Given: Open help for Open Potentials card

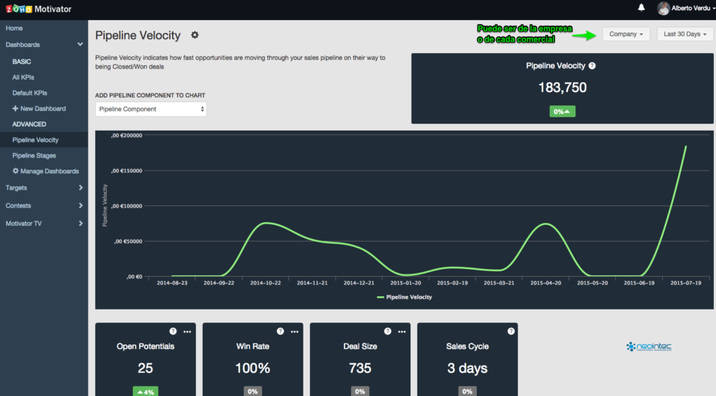Looking at the screenshot, I should (173, 331).
